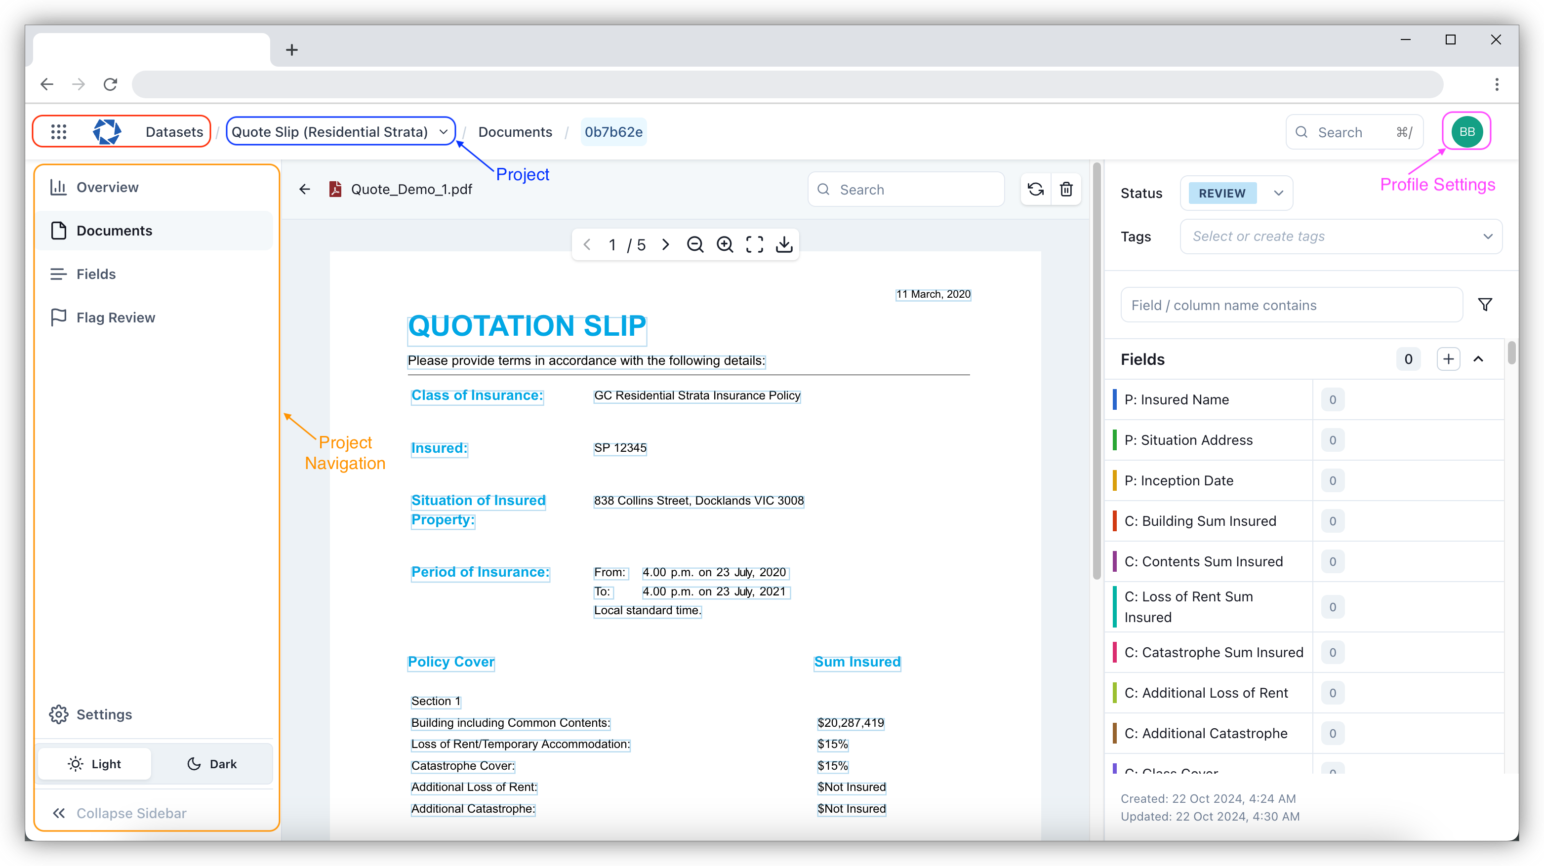
Task: Open the Tags select dropdown
Action: point(1341,236)
